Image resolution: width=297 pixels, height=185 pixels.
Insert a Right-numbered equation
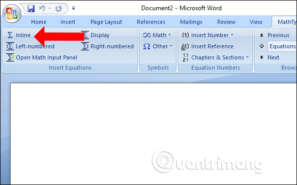(x=112, y=46)
